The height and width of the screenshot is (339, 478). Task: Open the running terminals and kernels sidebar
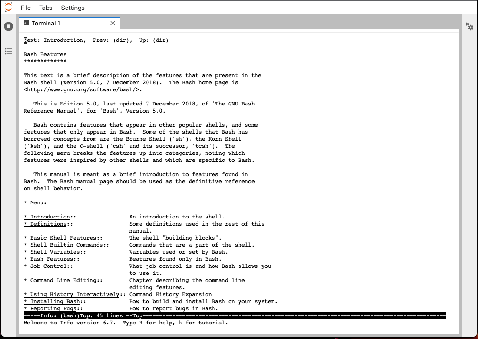pyautogui.click(x=8, y=26)
